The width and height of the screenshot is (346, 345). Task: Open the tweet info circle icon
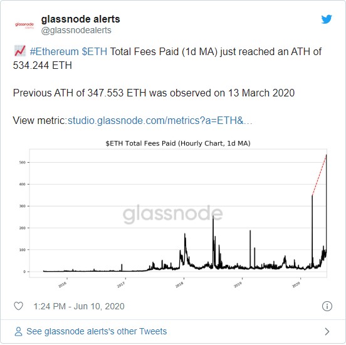coord(327,306)
